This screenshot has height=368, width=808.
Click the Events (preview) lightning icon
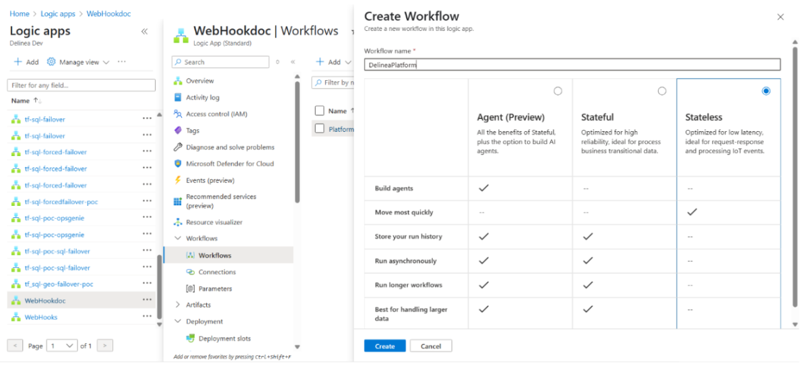tap(178, 180)
